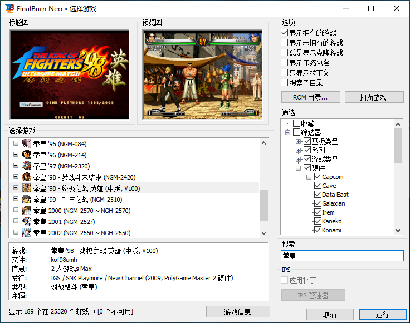Click the icon for 拳皇 '99 千年之战
Screen dimensions: 410x323
click(x=27, y=199)
